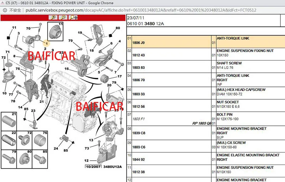
Task: Click the highlighted ANTI-TORQUE LINK description
Action: click(x=233, y=38)
